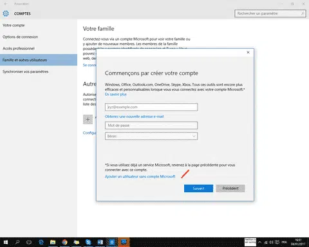Click the Commençons par créer votre compte heading

click(x=151, y=73)
